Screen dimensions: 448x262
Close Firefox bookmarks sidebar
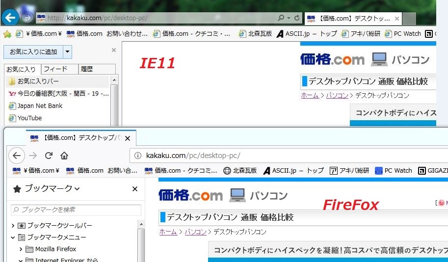tap(135, 189)
